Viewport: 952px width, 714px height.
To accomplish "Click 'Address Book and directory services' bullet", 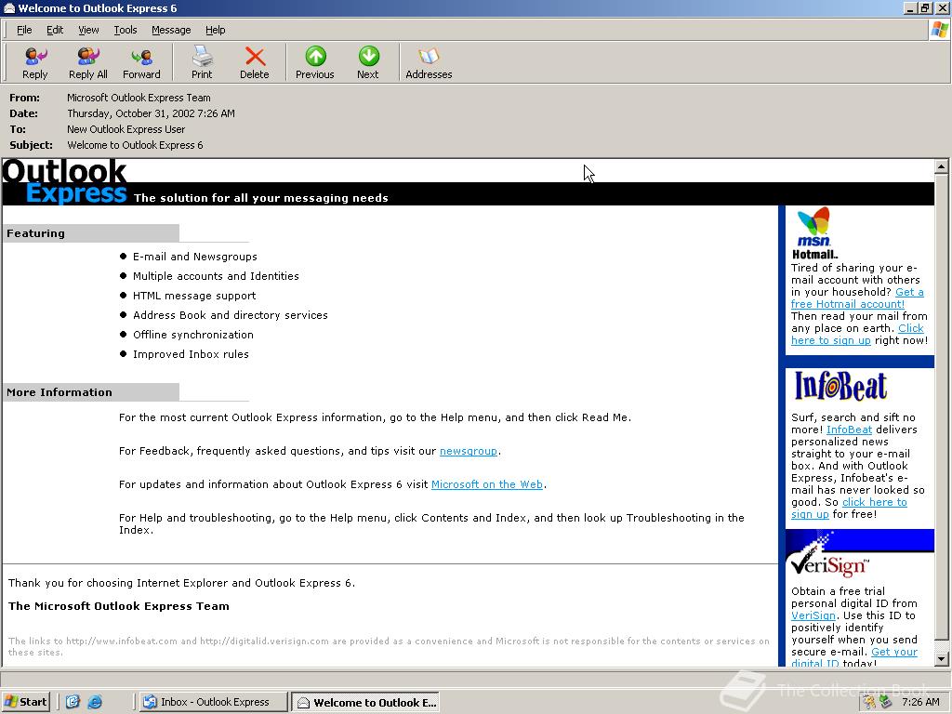I will coord(231,315).
